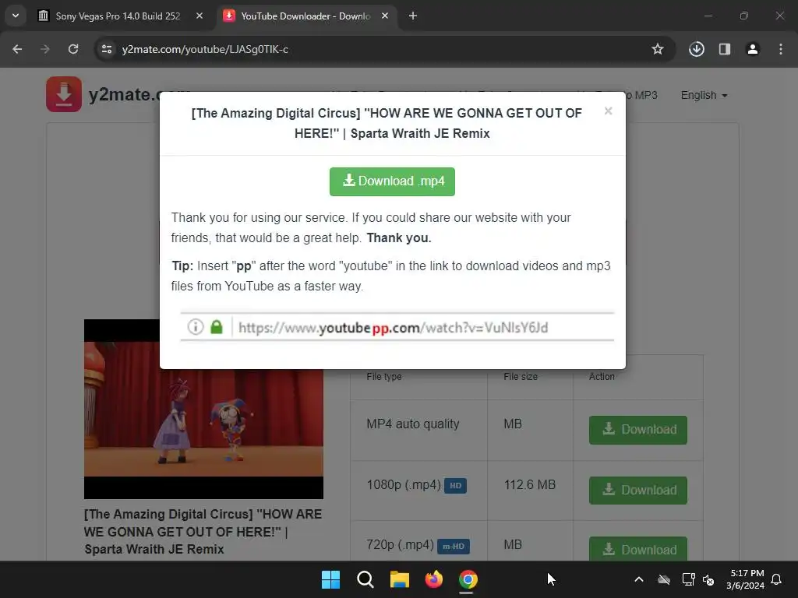Click the cloud sync tray icon
This screenshot has width=798, height=598.
tap(664, 579)
